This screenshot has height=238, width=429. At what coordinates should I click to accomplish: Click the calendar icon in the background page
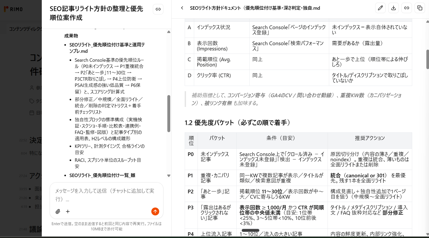32,113
